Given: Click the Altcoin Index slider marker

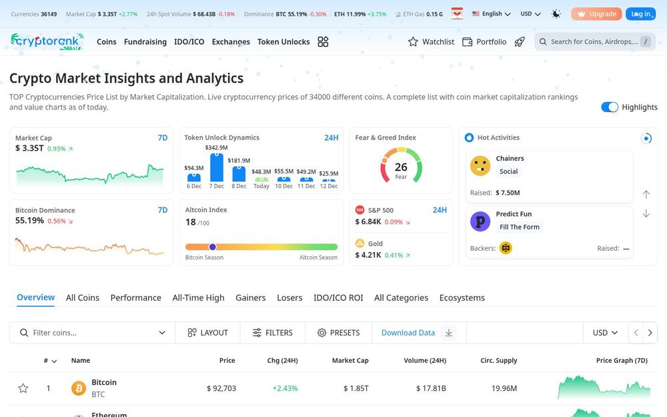Looking at the screenshot, I should [213, 247].
